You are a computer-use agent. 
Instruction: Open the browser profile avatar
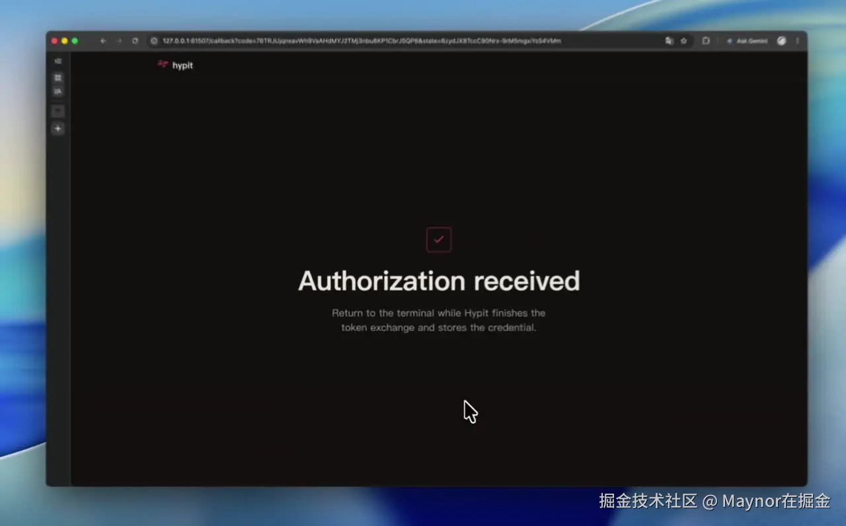782,41
